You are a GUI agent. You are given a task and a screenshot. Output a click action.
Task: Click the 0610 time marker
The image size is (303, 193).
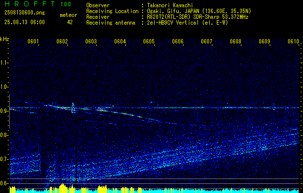(x=293, y=41)
